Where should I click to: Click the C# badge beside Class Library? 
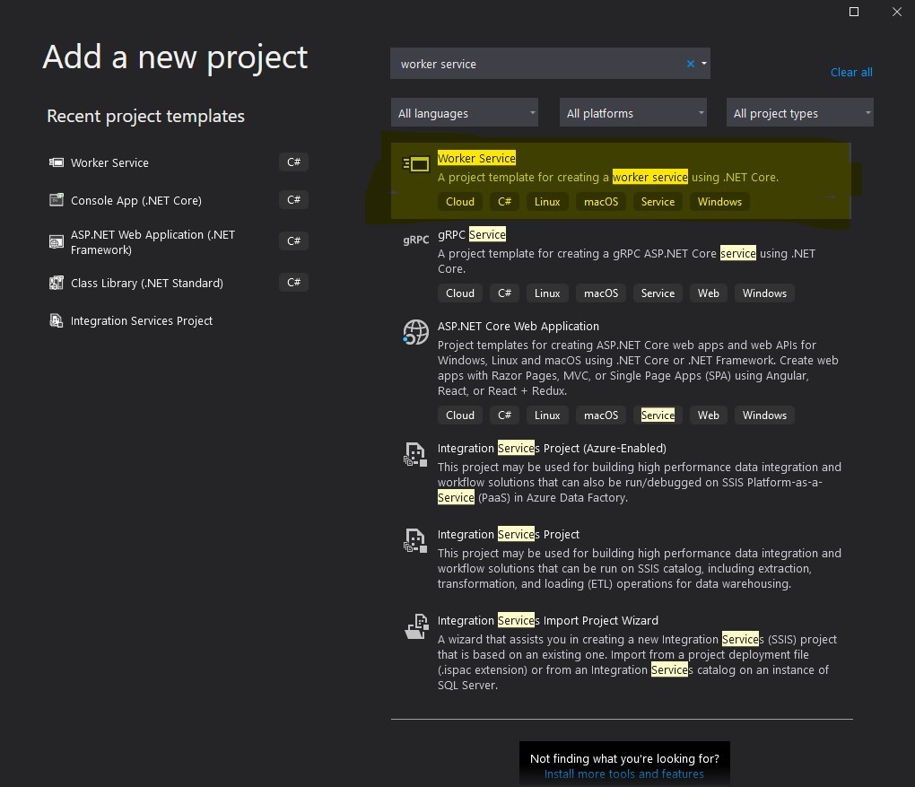(x=293, y=283)
